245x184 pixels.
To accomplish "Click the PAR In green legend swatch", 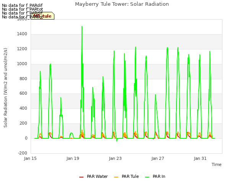I will coord(147,177).
